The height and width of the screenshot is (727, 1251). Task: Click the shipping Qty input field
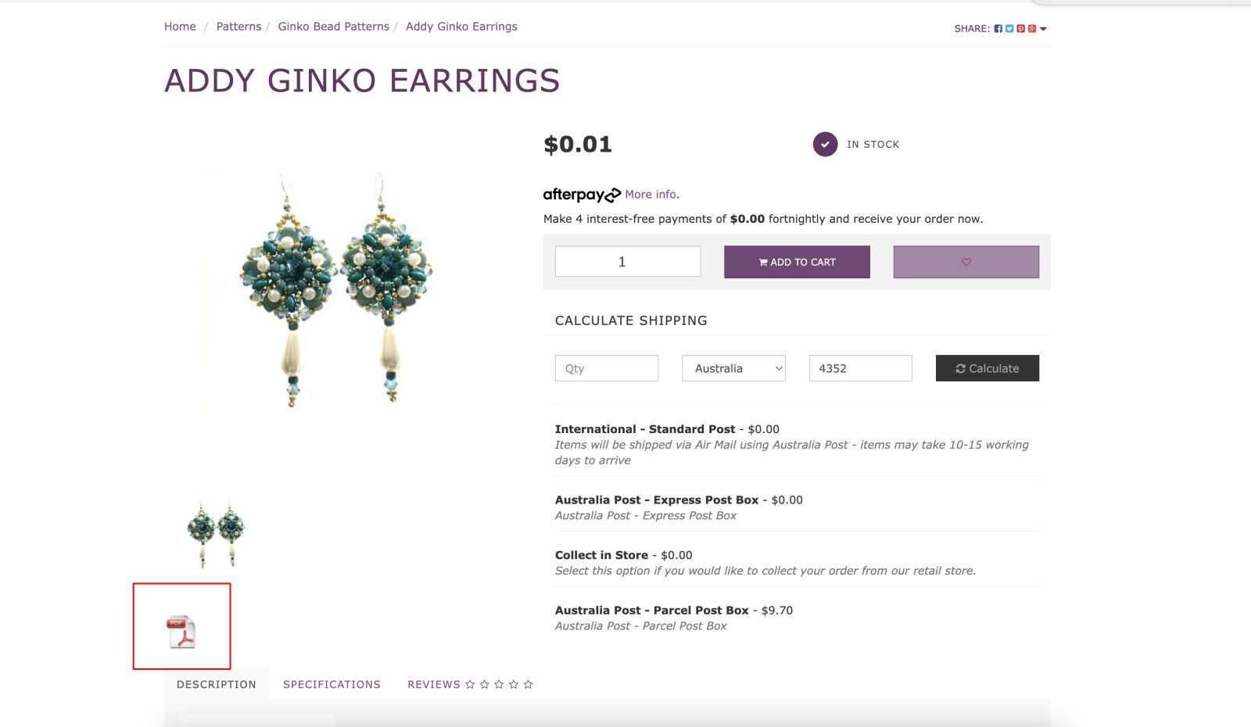[x=606, y=368]
